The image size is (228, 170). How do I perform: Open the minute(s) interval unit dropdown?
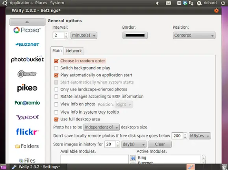tap(84, 35)
